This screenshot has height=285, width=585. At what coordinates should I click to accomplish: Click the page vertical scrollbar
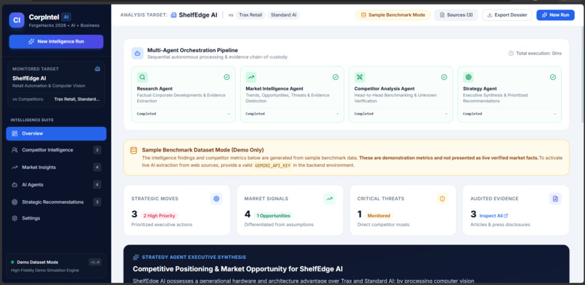pyautogui.click(x=583, y=75)
